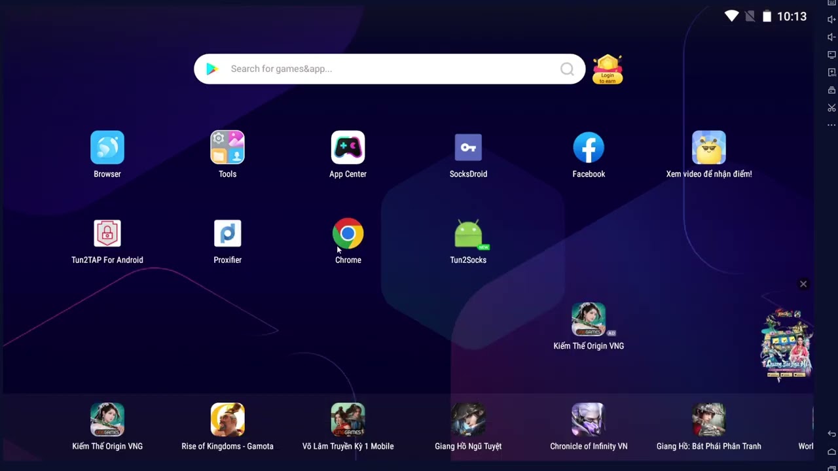Open Giang Hồ: Bát Phái Phân Tranh

(709, 419)
